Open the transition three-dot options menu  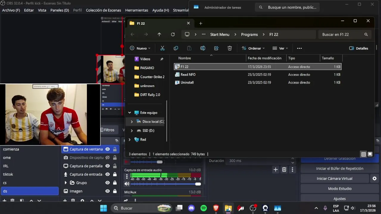pos(292,169)
